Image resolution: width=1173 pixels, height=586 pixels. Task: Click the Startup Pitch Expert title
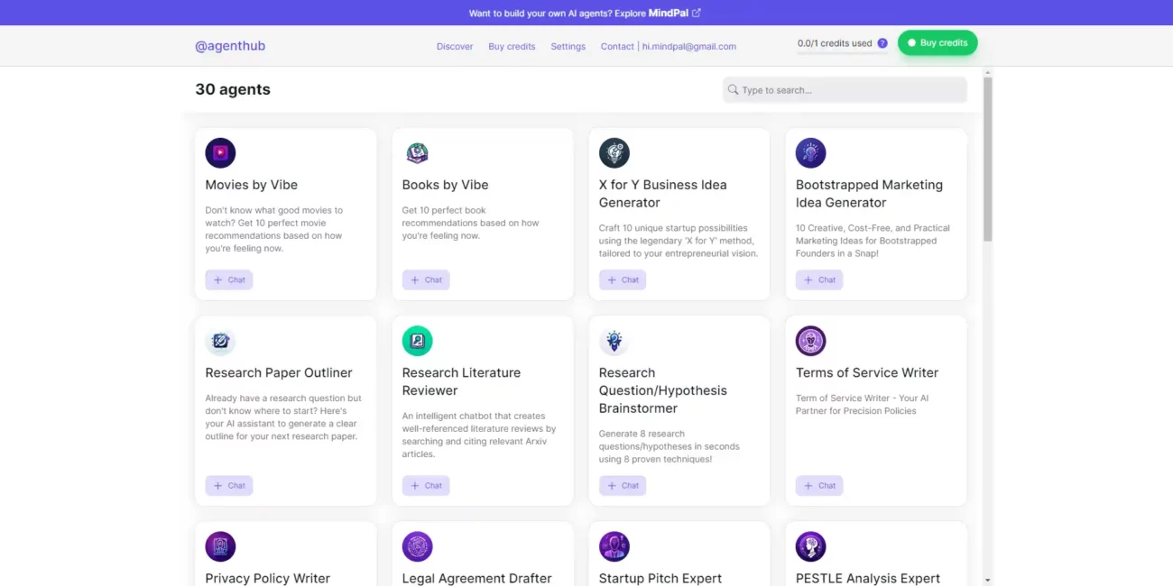(x=660, y=578)
